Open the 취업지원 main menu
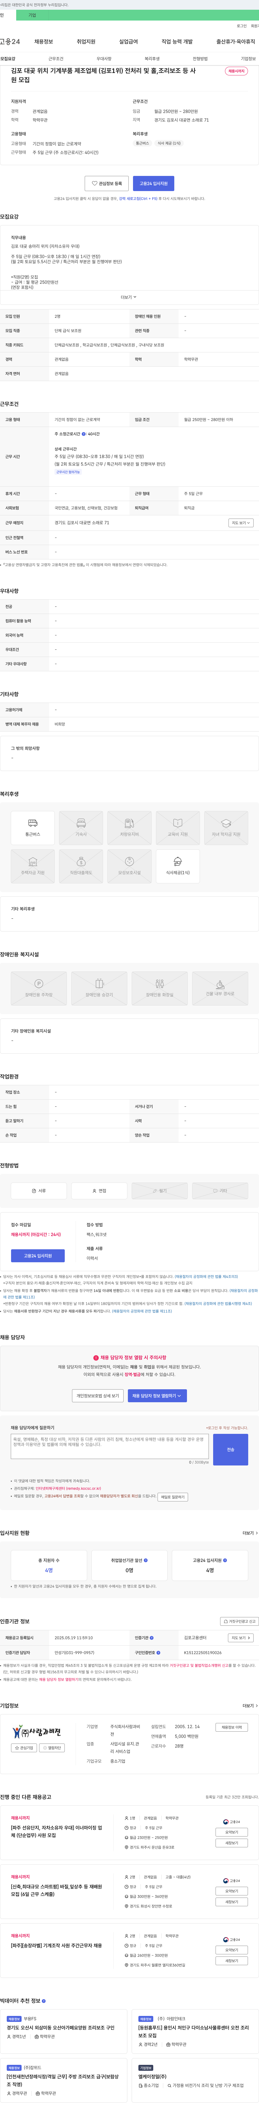259x2127 pixels. click(x=86, y=41)
